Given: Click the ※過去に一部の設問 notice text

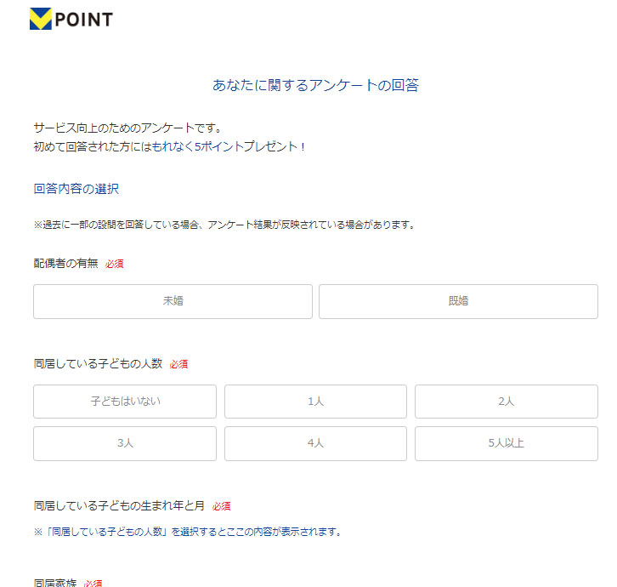Looking at the screenshot, I should tap(224, 225).
